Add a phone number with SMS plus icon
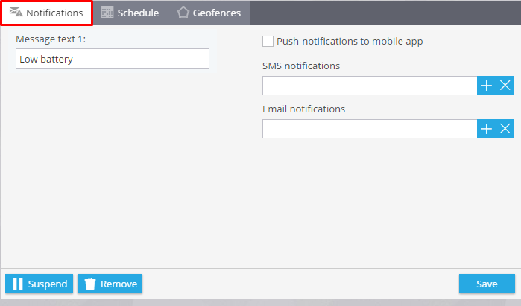The image size is (521, 306). 487,86
